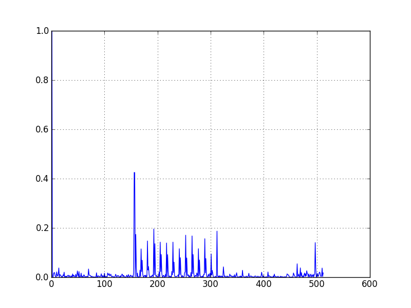Click the 1.0 label on the y-axis
This screenshot has height=308, width=411.
coord(43,30)
